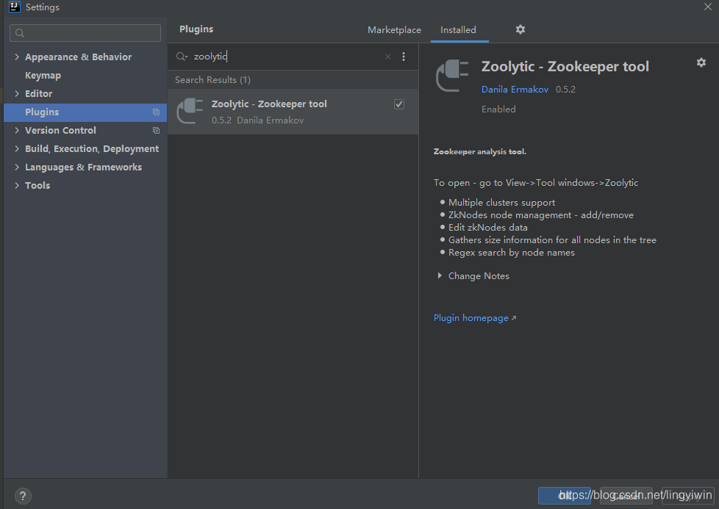This screenshot has width=719, height=509.
Task: Open the Zoolytic plugin detail gear menu
Action: point(701,62)
